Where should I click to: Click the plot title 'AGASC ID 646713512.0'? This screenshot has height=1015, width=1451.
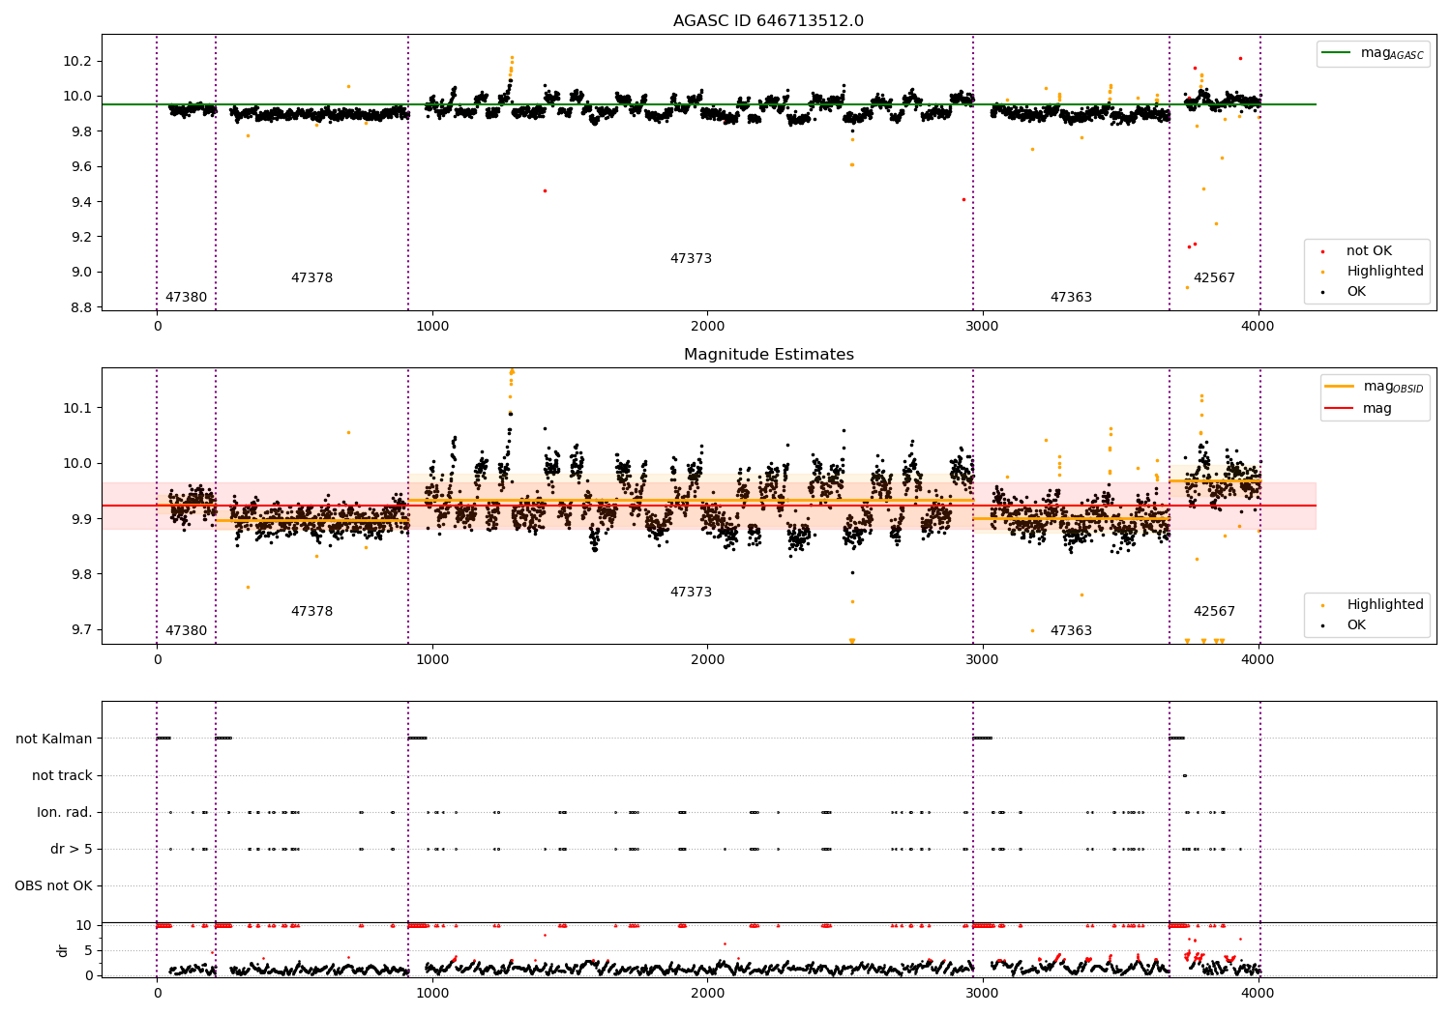[768, 21]
